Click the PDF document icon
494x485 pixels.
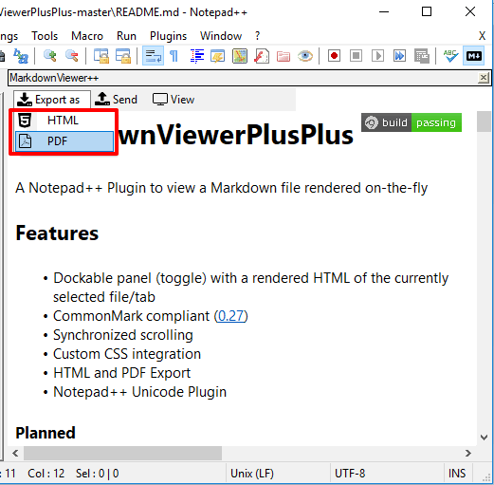point(25,141)
